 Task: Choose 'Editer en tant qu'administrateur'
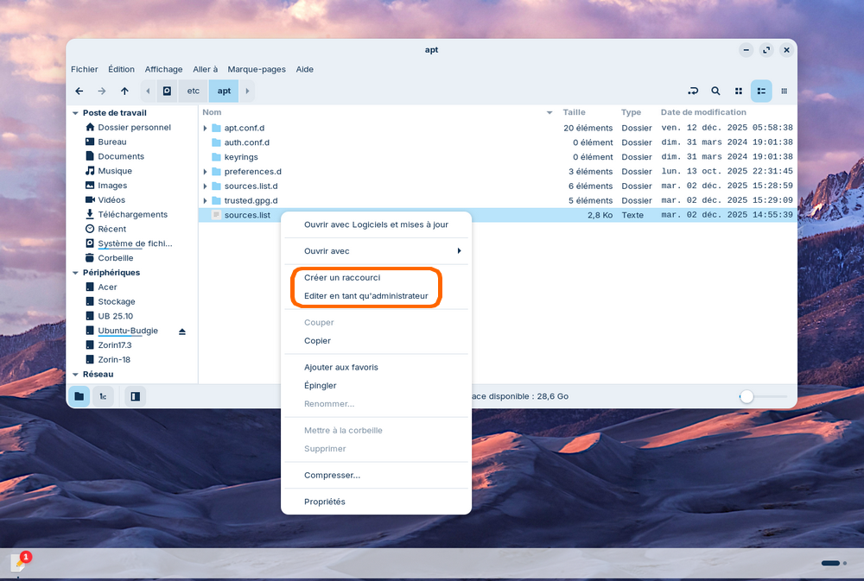tap(365, 296)
